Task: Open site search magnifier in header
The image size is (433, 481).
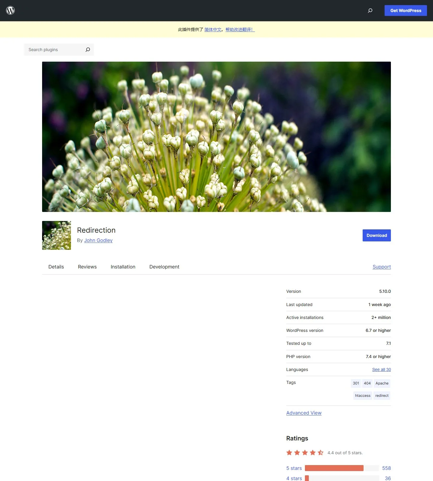Action: pos(370,11)
